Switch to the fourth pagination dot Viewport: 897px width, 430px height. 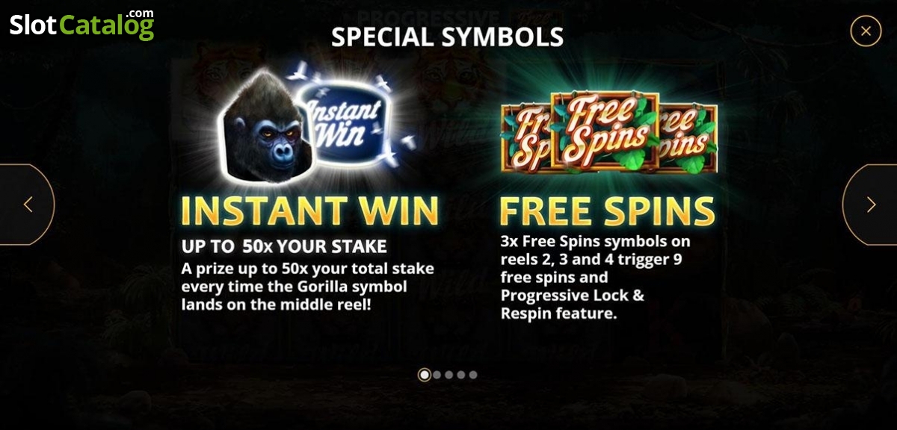point(461,375)
